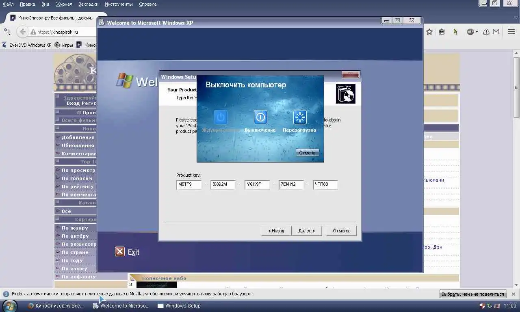
Task: Open the Закладки menu
Action: [x=89, y=4]
